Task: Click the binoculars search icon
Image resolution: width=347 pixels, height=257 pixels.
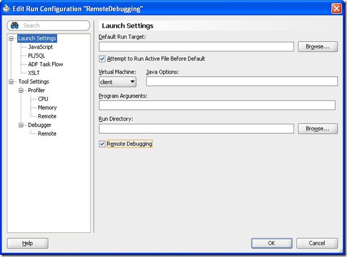Action: click(14, 26)
